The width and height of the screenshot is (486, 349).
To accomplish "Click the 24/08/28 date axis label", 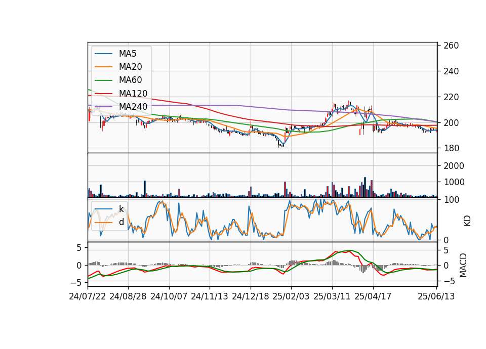I will [x=128, y=296].
